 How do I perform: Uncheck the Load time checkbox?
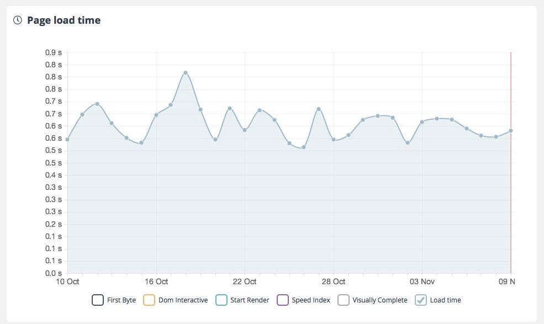pyautogui.click(x=420, y=300)
